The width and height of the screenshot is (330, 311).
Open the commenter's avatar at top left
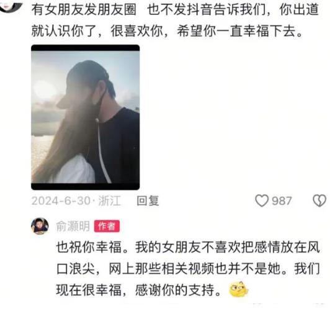point(11,6)
